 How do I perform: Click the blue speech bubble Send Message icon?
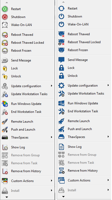click(61, 60)
